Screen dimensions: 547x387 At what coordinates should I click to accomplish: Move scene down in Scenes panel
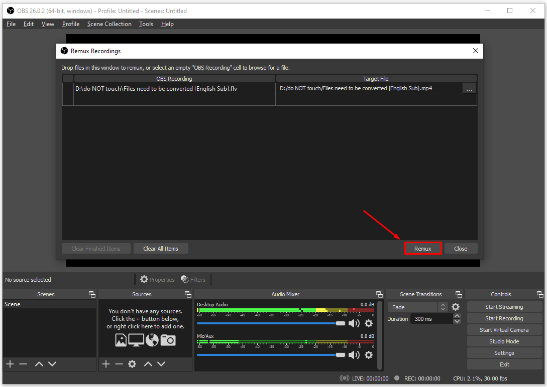click(52, 364)
